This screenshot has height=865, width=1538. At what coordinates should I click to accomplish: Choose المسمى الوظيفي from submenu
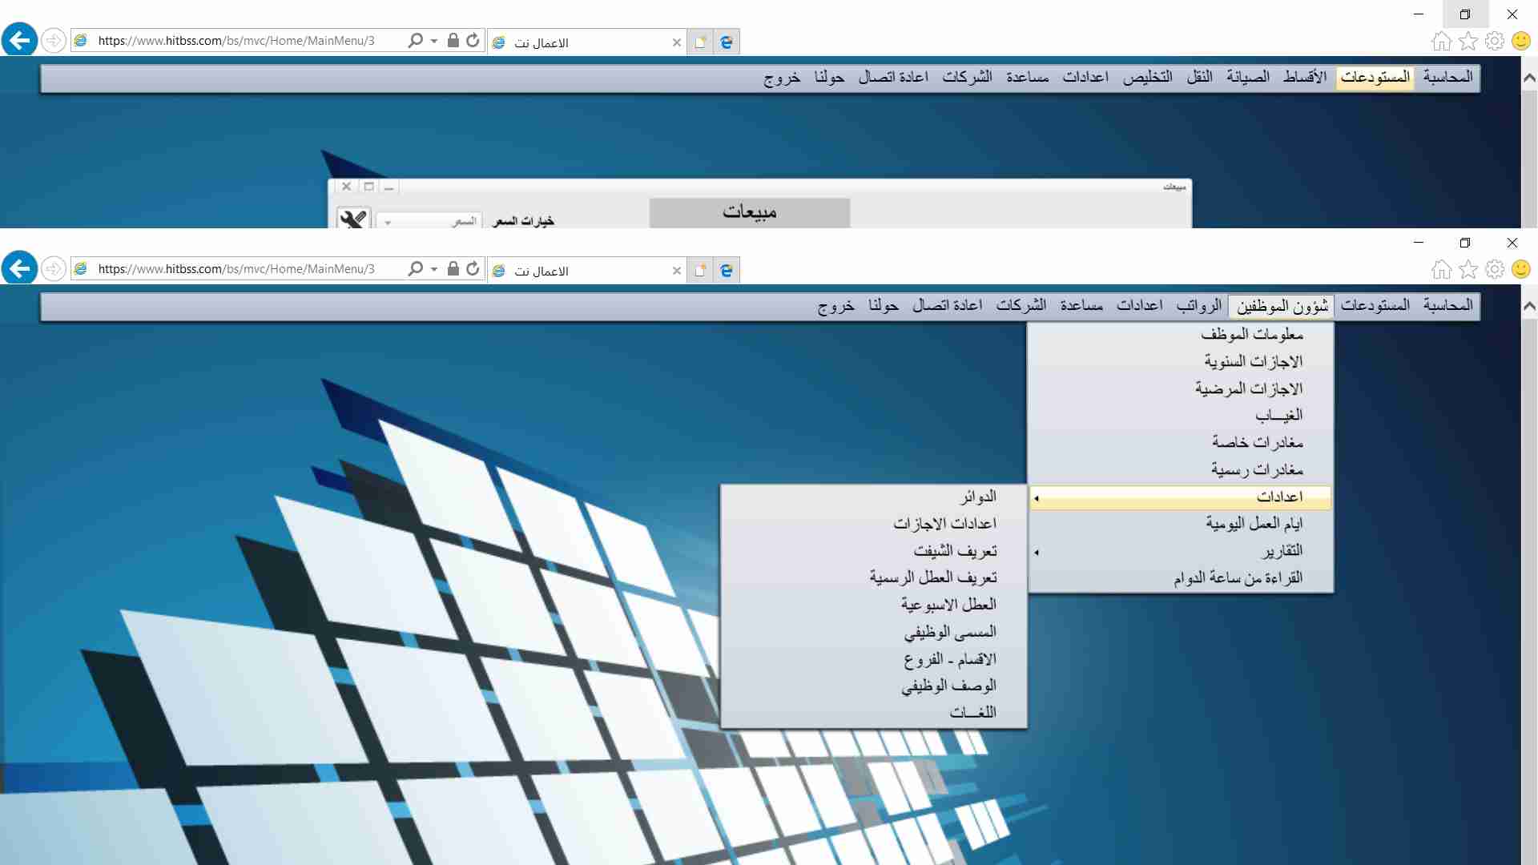tap(874, 633)
